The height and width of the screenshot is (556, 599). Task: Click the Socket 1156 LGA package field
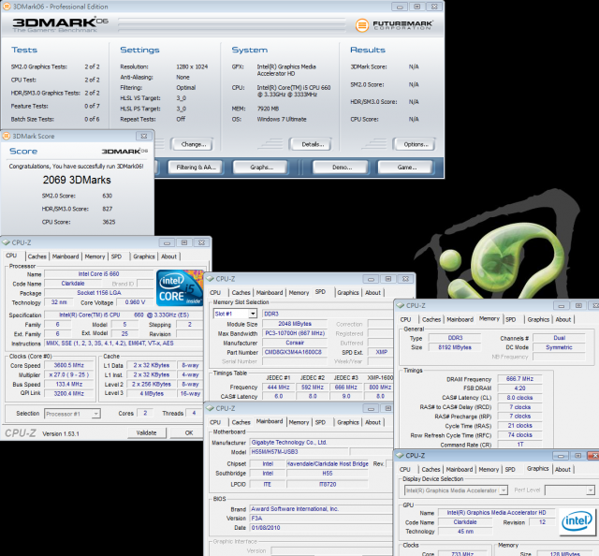tap(98, 293)
